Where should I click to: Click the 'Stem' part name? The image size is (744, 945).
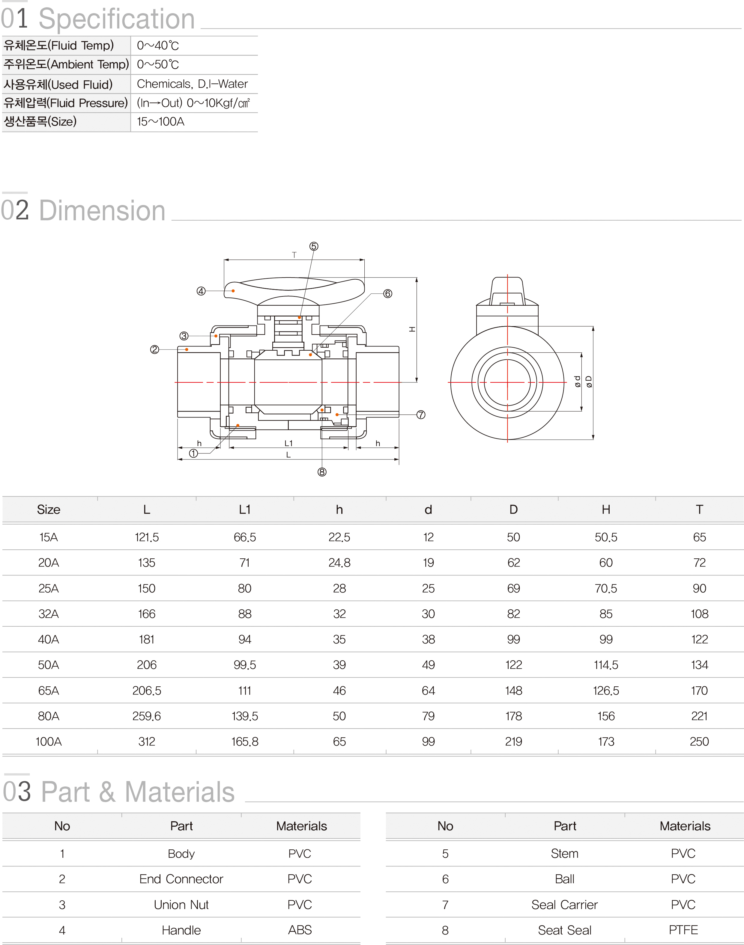click(565, 853)
